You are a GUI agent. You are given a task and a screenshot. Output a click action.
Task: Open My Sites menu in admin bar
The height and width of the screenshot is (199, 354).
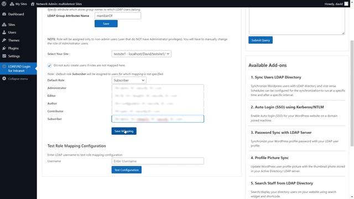click(x=18, y=4)
